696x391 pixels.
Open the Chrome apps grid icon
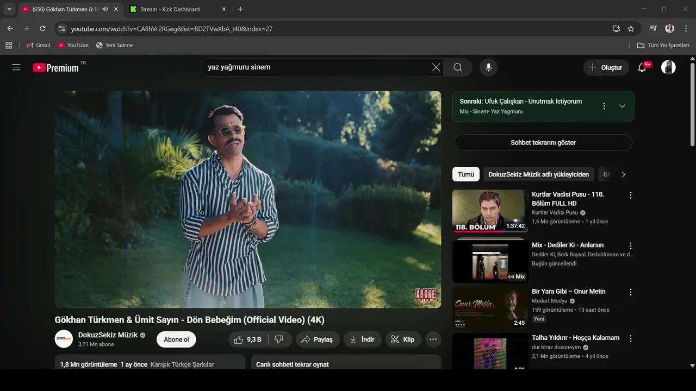(x=9, y=45)
